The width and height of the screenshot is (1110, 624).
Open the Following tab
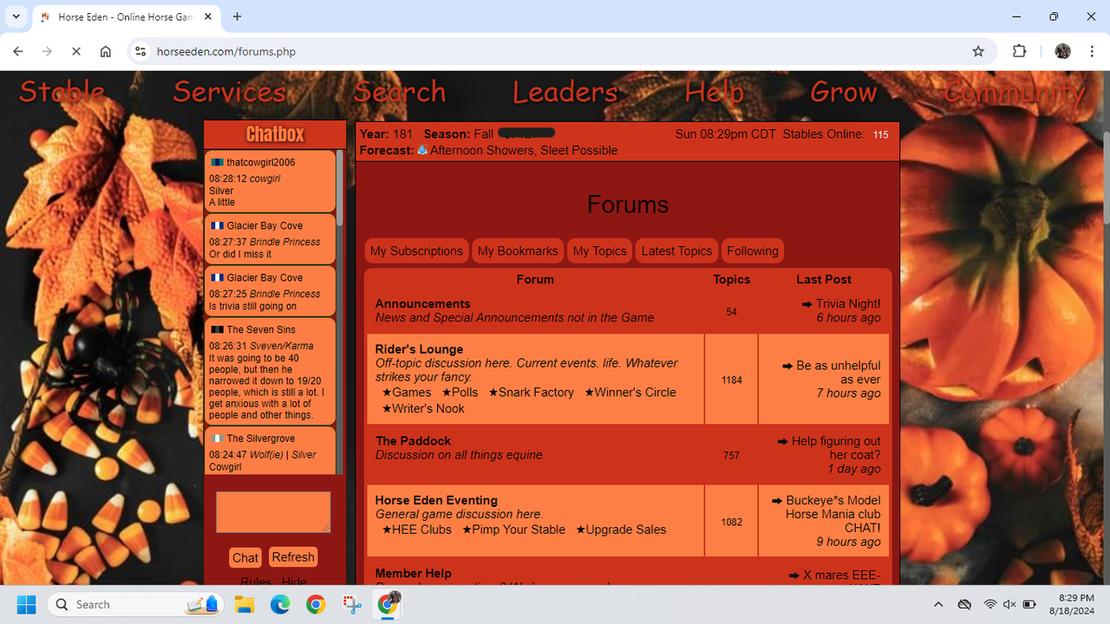click(x=753, y=250)
